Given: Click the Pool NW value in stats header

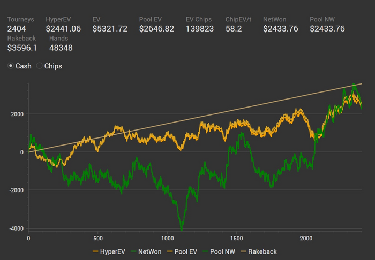Looking at the screenshot, I should coord(327,29).
